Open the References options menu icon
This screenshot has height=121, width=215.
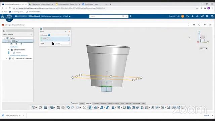pyautogui.click(x=69, y=35)
